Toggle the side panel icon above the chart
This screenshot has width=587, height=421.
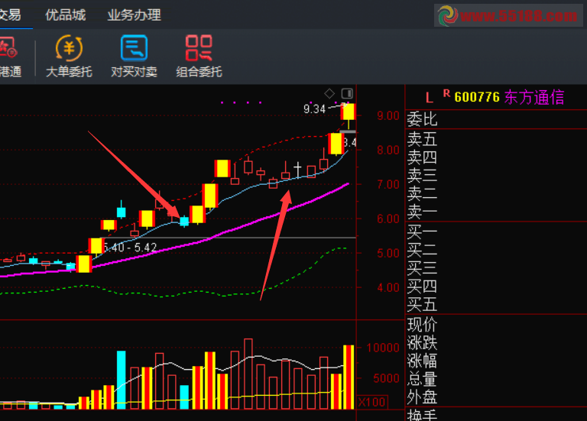click(348, 92)
